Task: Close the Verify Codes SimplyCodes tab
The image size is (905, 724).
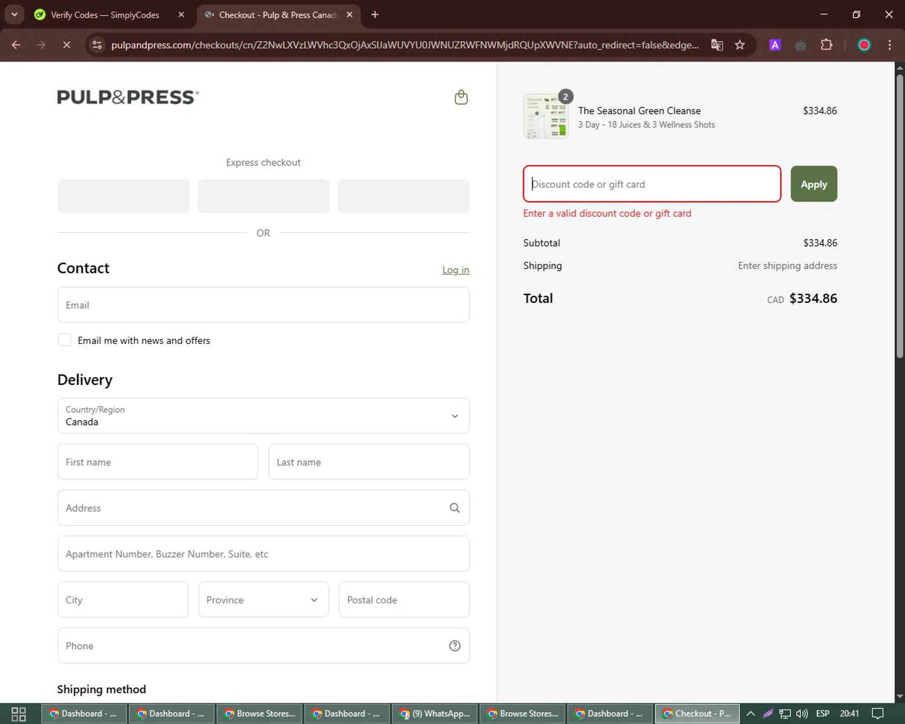Action: pos(181,14)
